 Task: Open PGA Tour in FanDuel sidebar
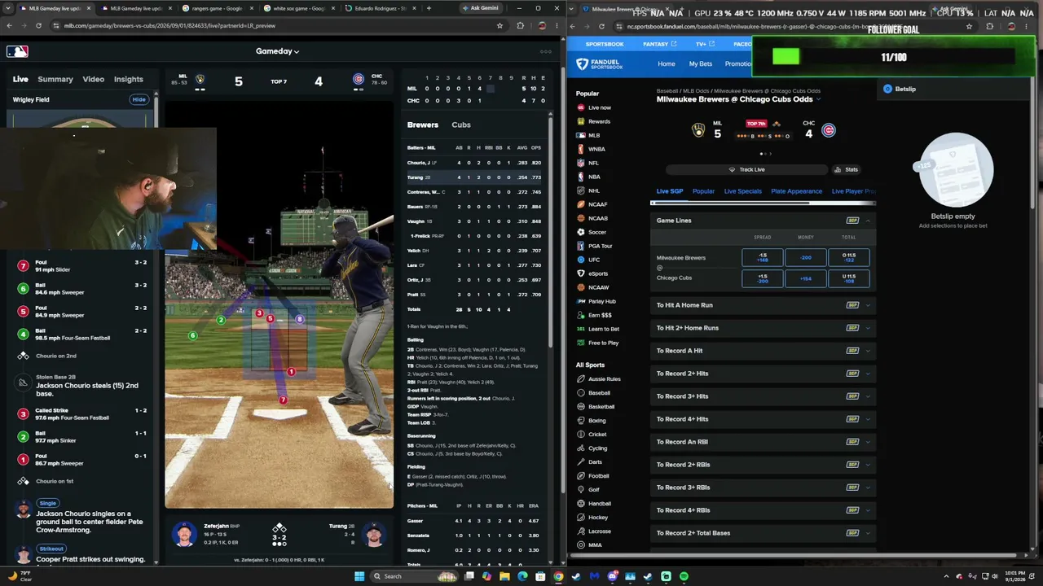(x=600, y=246)
